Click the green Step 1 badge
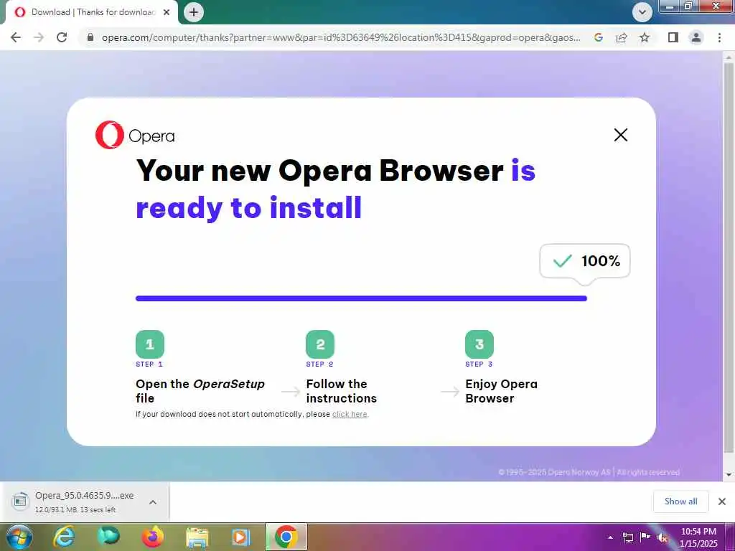 [x=150, y=344]
